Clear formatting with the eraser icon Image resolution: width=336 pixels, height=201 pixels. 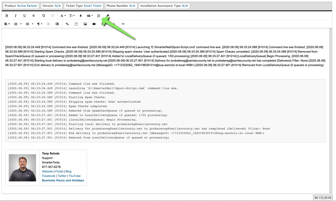point(108,16)
